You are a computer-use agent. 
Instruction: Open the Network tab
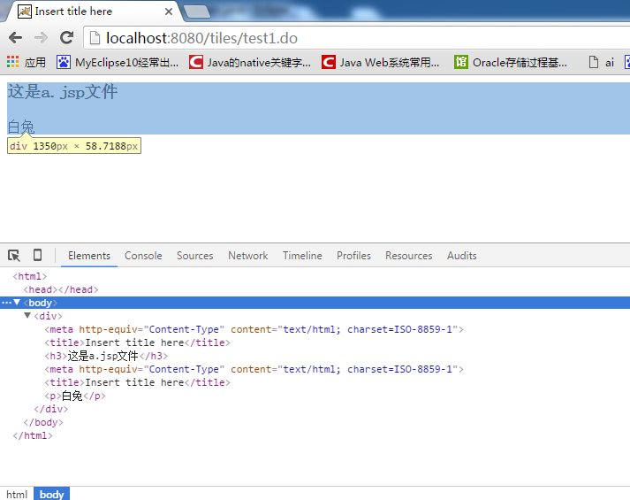[247, 256]
